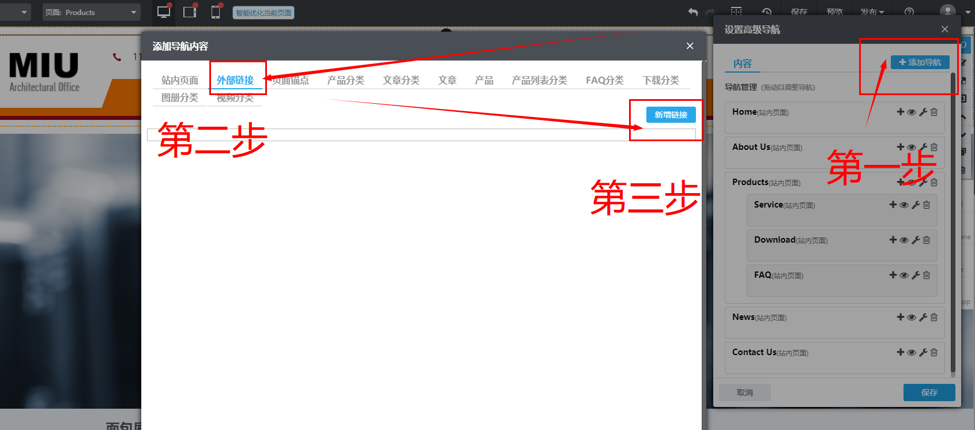975x430 pixels.
Task: Delete the News navigation item
Action: click(x=934, y=317)
